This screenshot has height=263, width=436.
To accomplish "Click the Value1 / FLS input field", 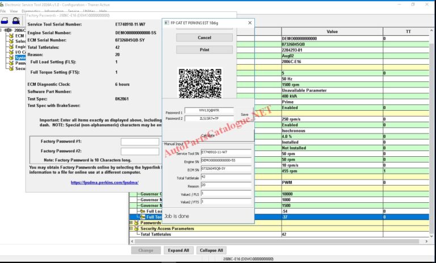I will click(226, 193).
